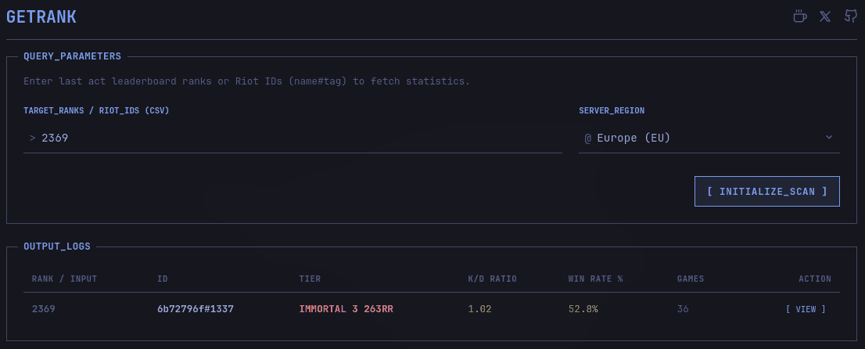Focus the target ranks / Riot IDs input
Viewport: 865px width, 349px height.
click(297, 138)
